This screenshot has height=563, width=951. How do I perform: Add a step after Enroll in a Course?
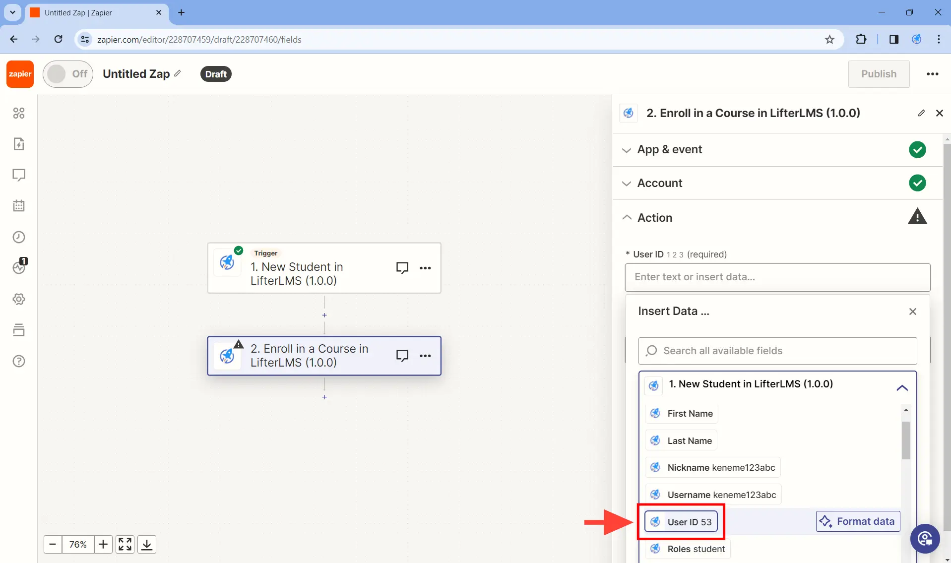pyautogui.click(x=324, y=397)
